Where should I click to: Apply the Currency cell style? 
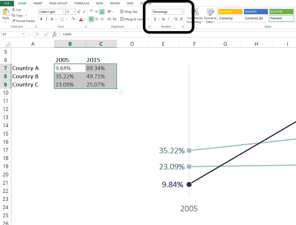click(x=230, y=18)
